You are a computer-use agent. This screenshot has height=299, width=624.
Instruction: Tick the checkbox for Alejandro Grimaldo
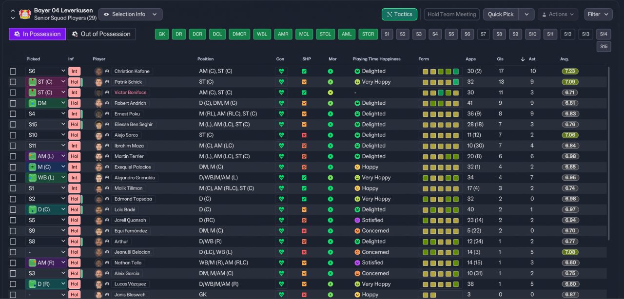coord(13,178)
